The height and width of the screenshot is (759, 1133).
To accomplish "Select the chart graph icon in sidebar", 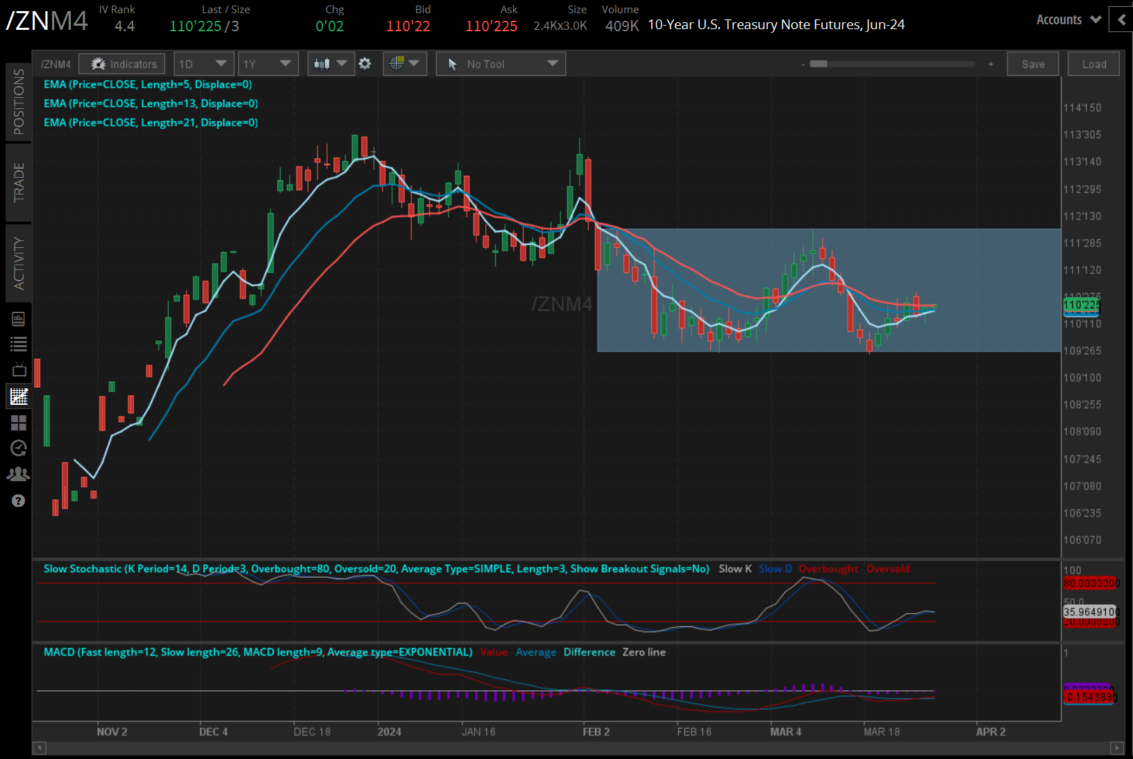I will [19, 397].
